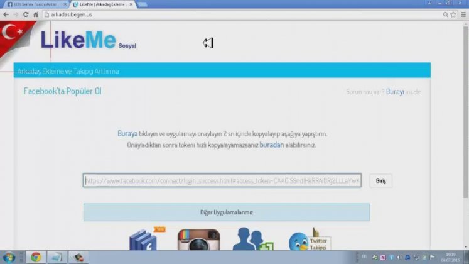Click the Facebook'ta Popüler Ol heading

63,91
